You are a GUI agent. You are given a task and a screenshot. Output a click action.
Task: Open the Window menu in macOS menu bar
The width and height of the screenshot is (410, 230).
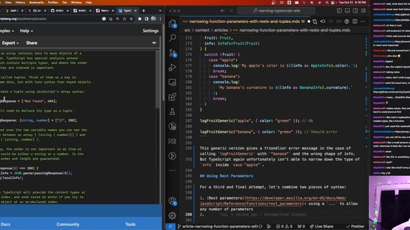coord(76,3)
